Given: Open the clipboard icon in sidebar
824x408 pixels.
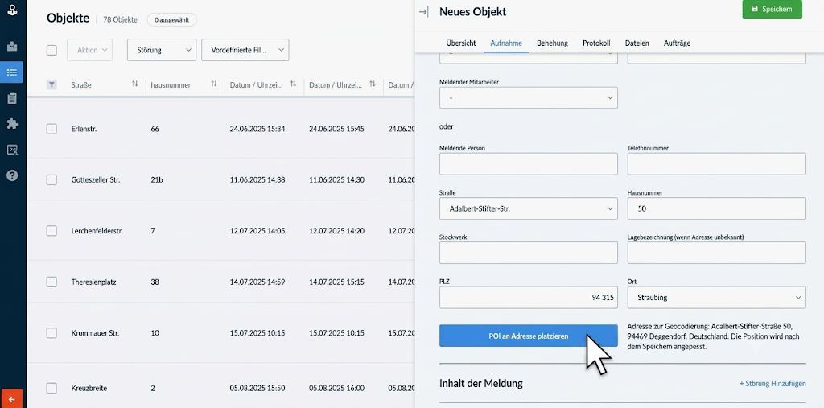Looking at the screenshot, I should click(x=12, y=98).
